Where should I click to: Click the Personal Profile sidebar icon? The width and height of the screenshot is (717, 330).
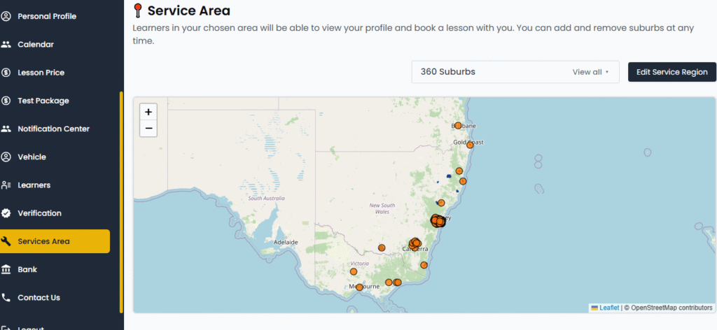(x=6, y=16)
